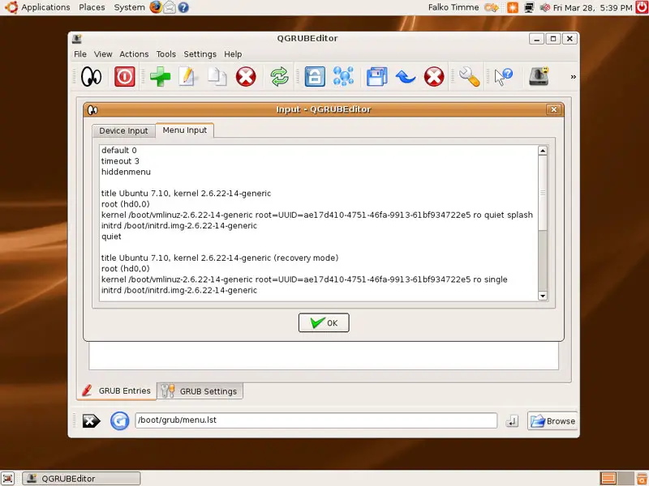Open the Places menu in the top panel
The width and height of the screenshot is (649, 486).
pos(92,7)
